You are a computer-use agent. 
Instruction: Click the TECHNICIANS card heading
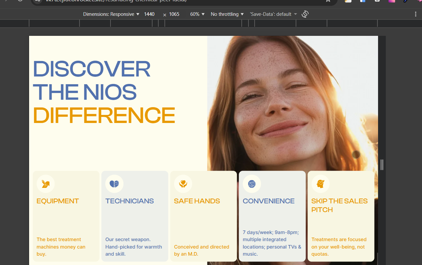coord(130,201)
